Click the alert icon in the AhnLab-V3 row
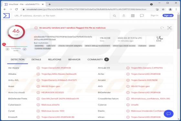181x121 pixels. [x=128, y=68]
